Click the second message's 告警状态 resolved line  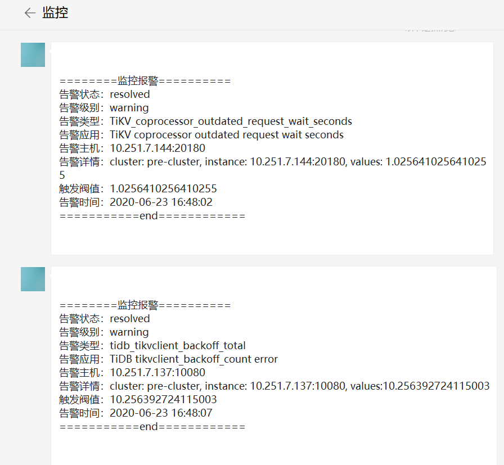pyautogui.click(x=105, y=319)
